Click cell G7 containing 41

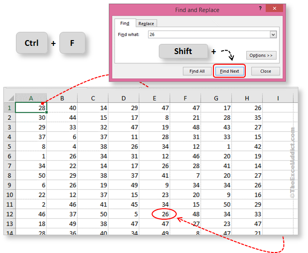pos(216,166)
